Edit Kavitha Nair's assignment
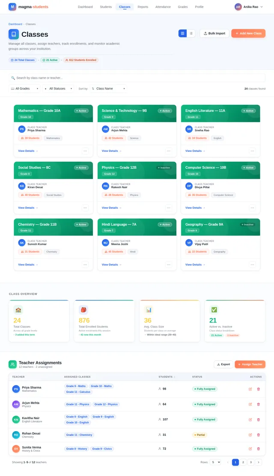 (250, 420)
